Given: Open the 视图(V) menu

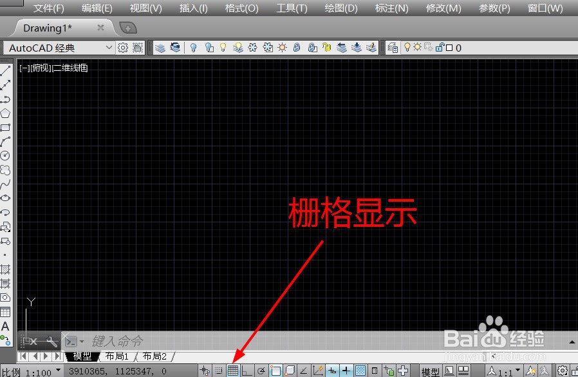Looking at the screenshot, I should [x=146, y=8].
